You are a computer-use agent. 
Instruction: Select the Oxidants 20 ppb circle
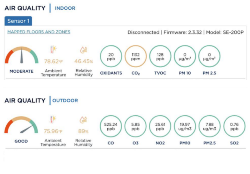[x=111, y=56]
